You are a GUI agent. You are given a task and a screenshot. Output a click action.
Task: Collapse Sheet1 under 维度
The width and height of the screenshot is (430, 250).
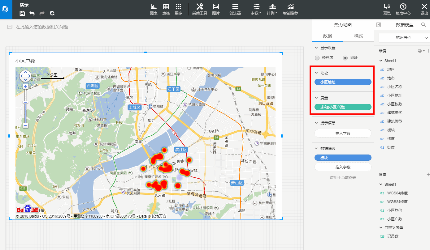381,61
